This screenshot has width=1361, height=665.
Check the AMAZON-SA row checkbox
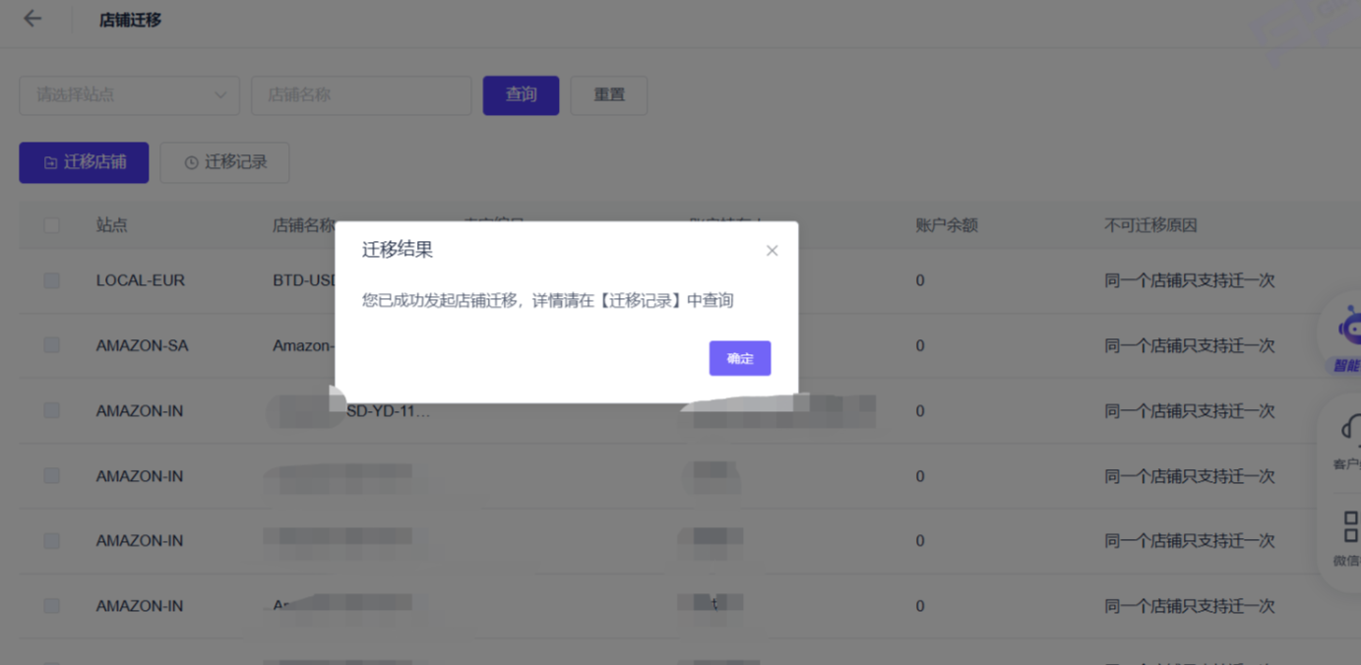click(51, 345)
